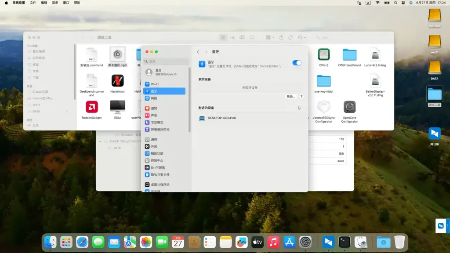Click Finder share toolbar button
Image resolution: width=450 pixels, height=253 pixels.
pyautogui.click(x=281, y=37)
